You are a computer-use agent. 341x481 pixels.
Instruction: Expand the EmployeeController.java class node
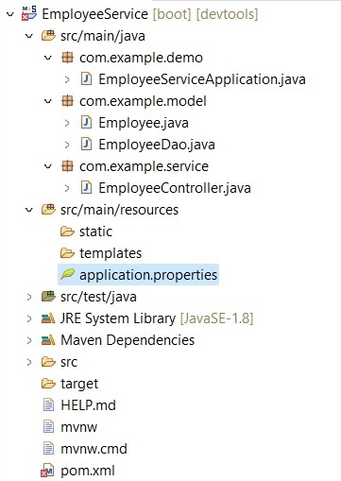tap(67, 188)
